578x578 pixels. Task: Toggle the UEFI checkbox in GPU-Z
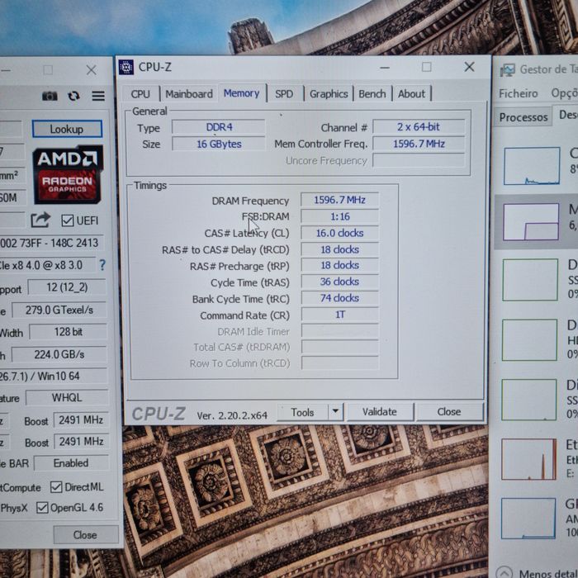coord(68,220)
